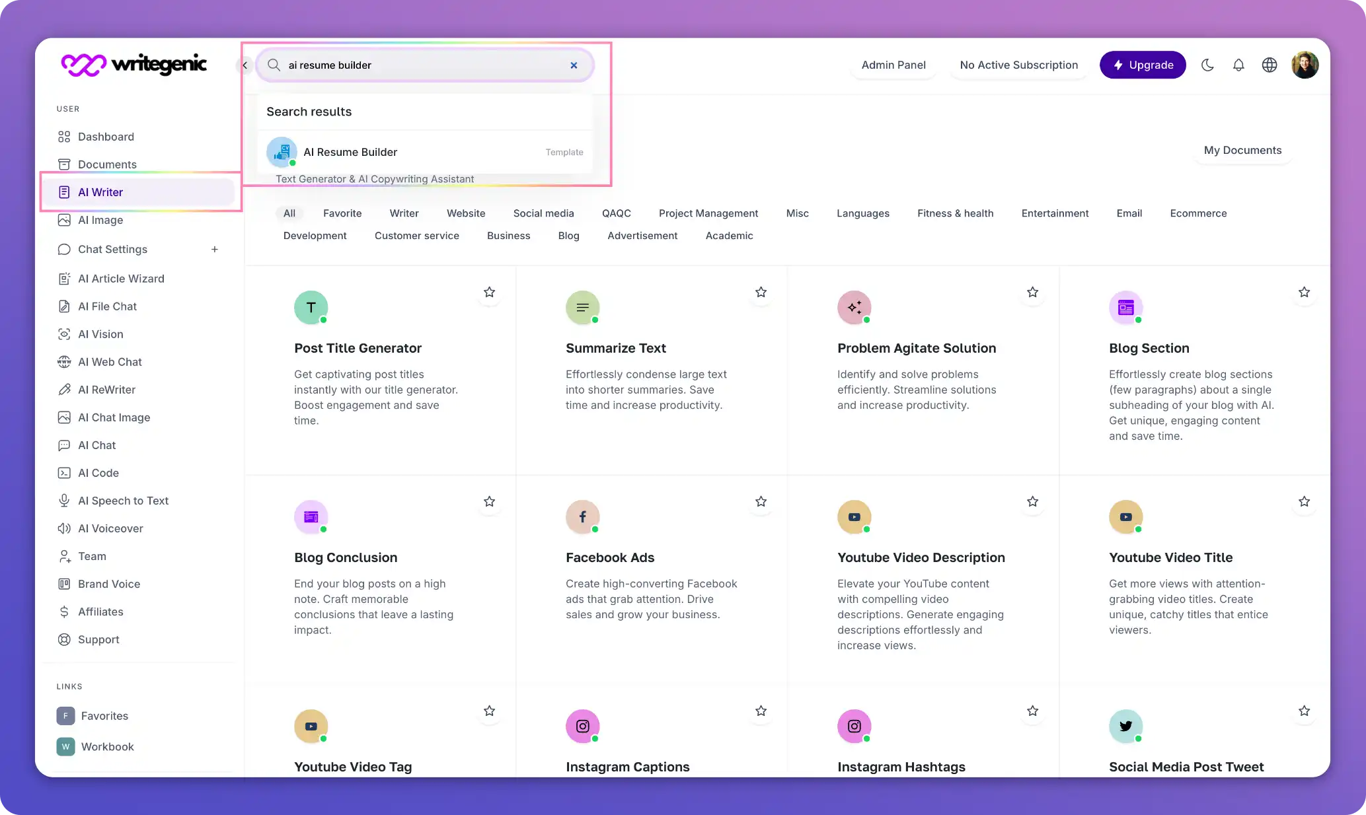Open AI Voiceover from sidebar
Image resolution: width=1366 pixels, height=815 pixels.
[110, 528]
